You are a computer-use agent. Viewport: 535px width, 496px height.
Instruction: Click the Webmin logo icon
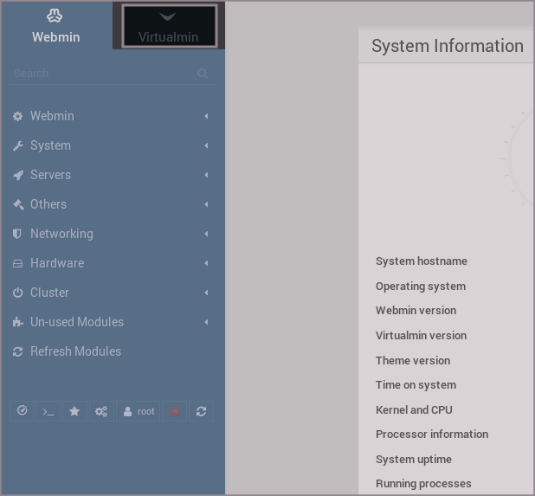(55, 16)
